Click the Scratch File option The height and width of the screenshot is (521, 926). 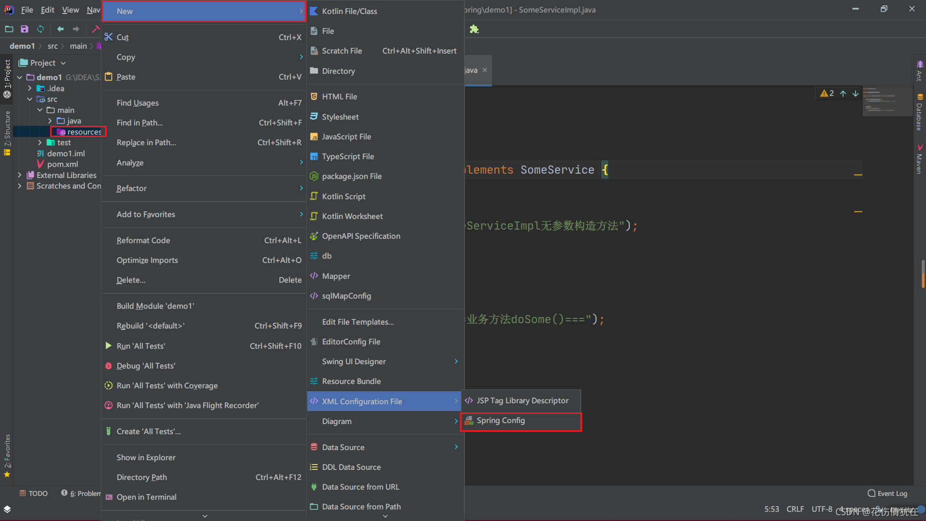[x=342, y=50]
